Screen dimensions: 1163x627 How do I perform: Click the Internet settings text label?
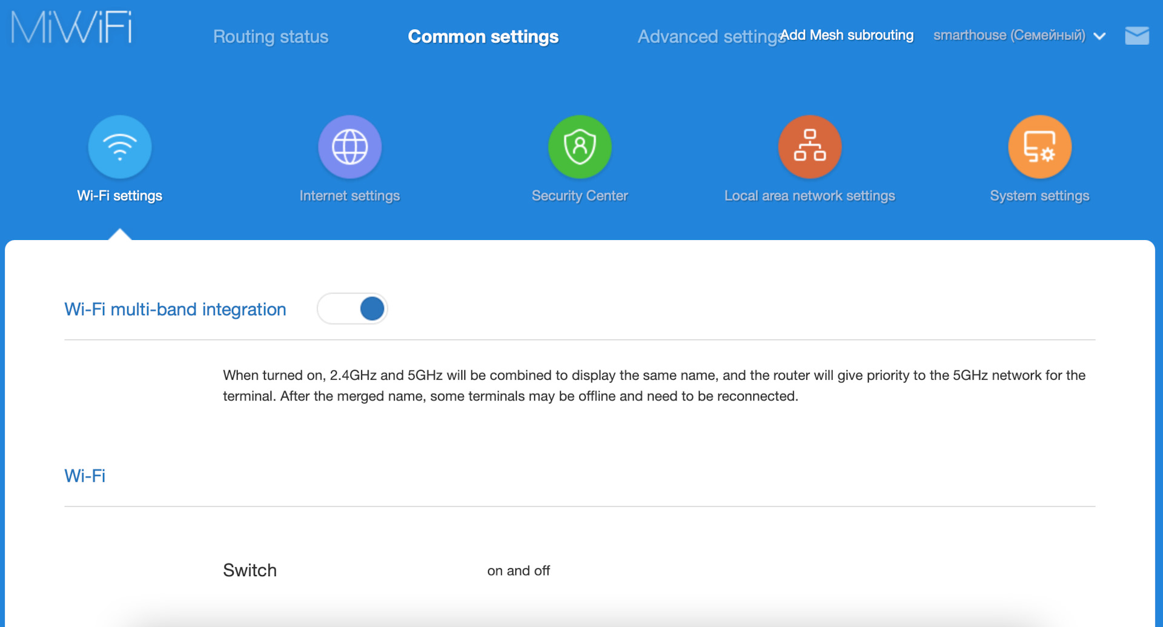pyautogui.click(x=350, y=196)
